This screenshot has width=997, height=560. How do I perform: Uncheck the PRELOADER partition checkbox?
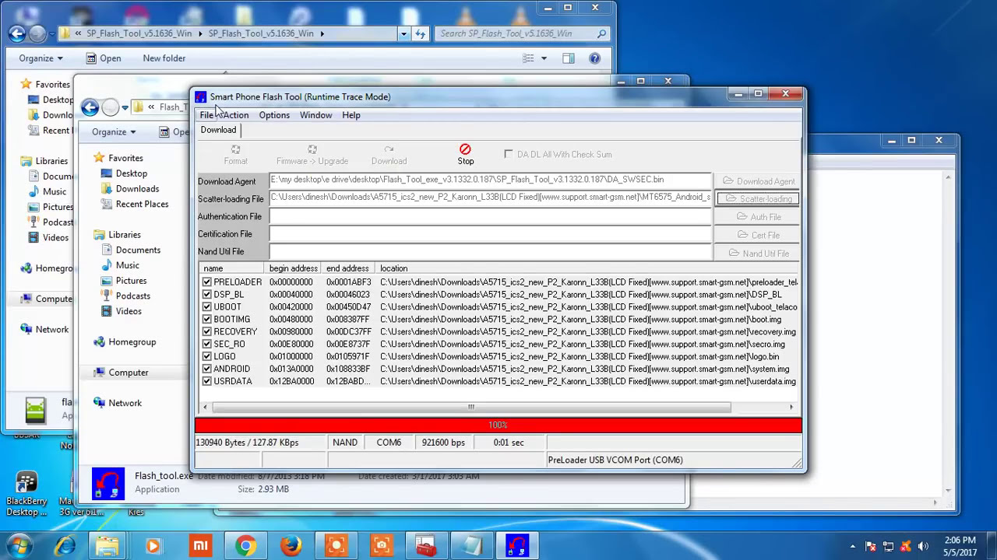coord(206,282)
